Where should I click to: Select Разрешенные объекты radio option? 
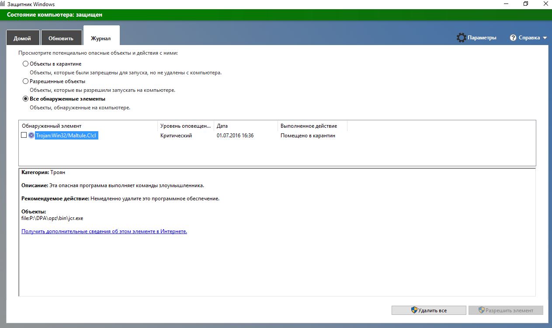point(25,81)
